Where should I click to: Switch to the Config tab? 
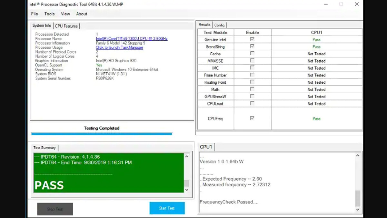[219, 25]
